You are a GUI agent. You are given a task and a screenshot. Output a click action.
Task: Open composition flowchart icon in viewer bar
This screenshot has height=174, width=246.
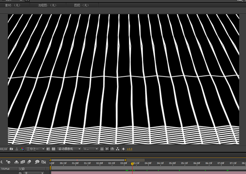click(x=118, y=149)
